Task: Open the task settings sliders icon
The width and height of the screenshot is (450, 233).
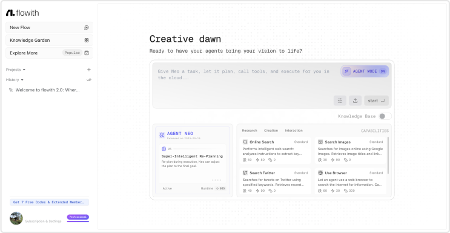Action: tap(340, 100)
